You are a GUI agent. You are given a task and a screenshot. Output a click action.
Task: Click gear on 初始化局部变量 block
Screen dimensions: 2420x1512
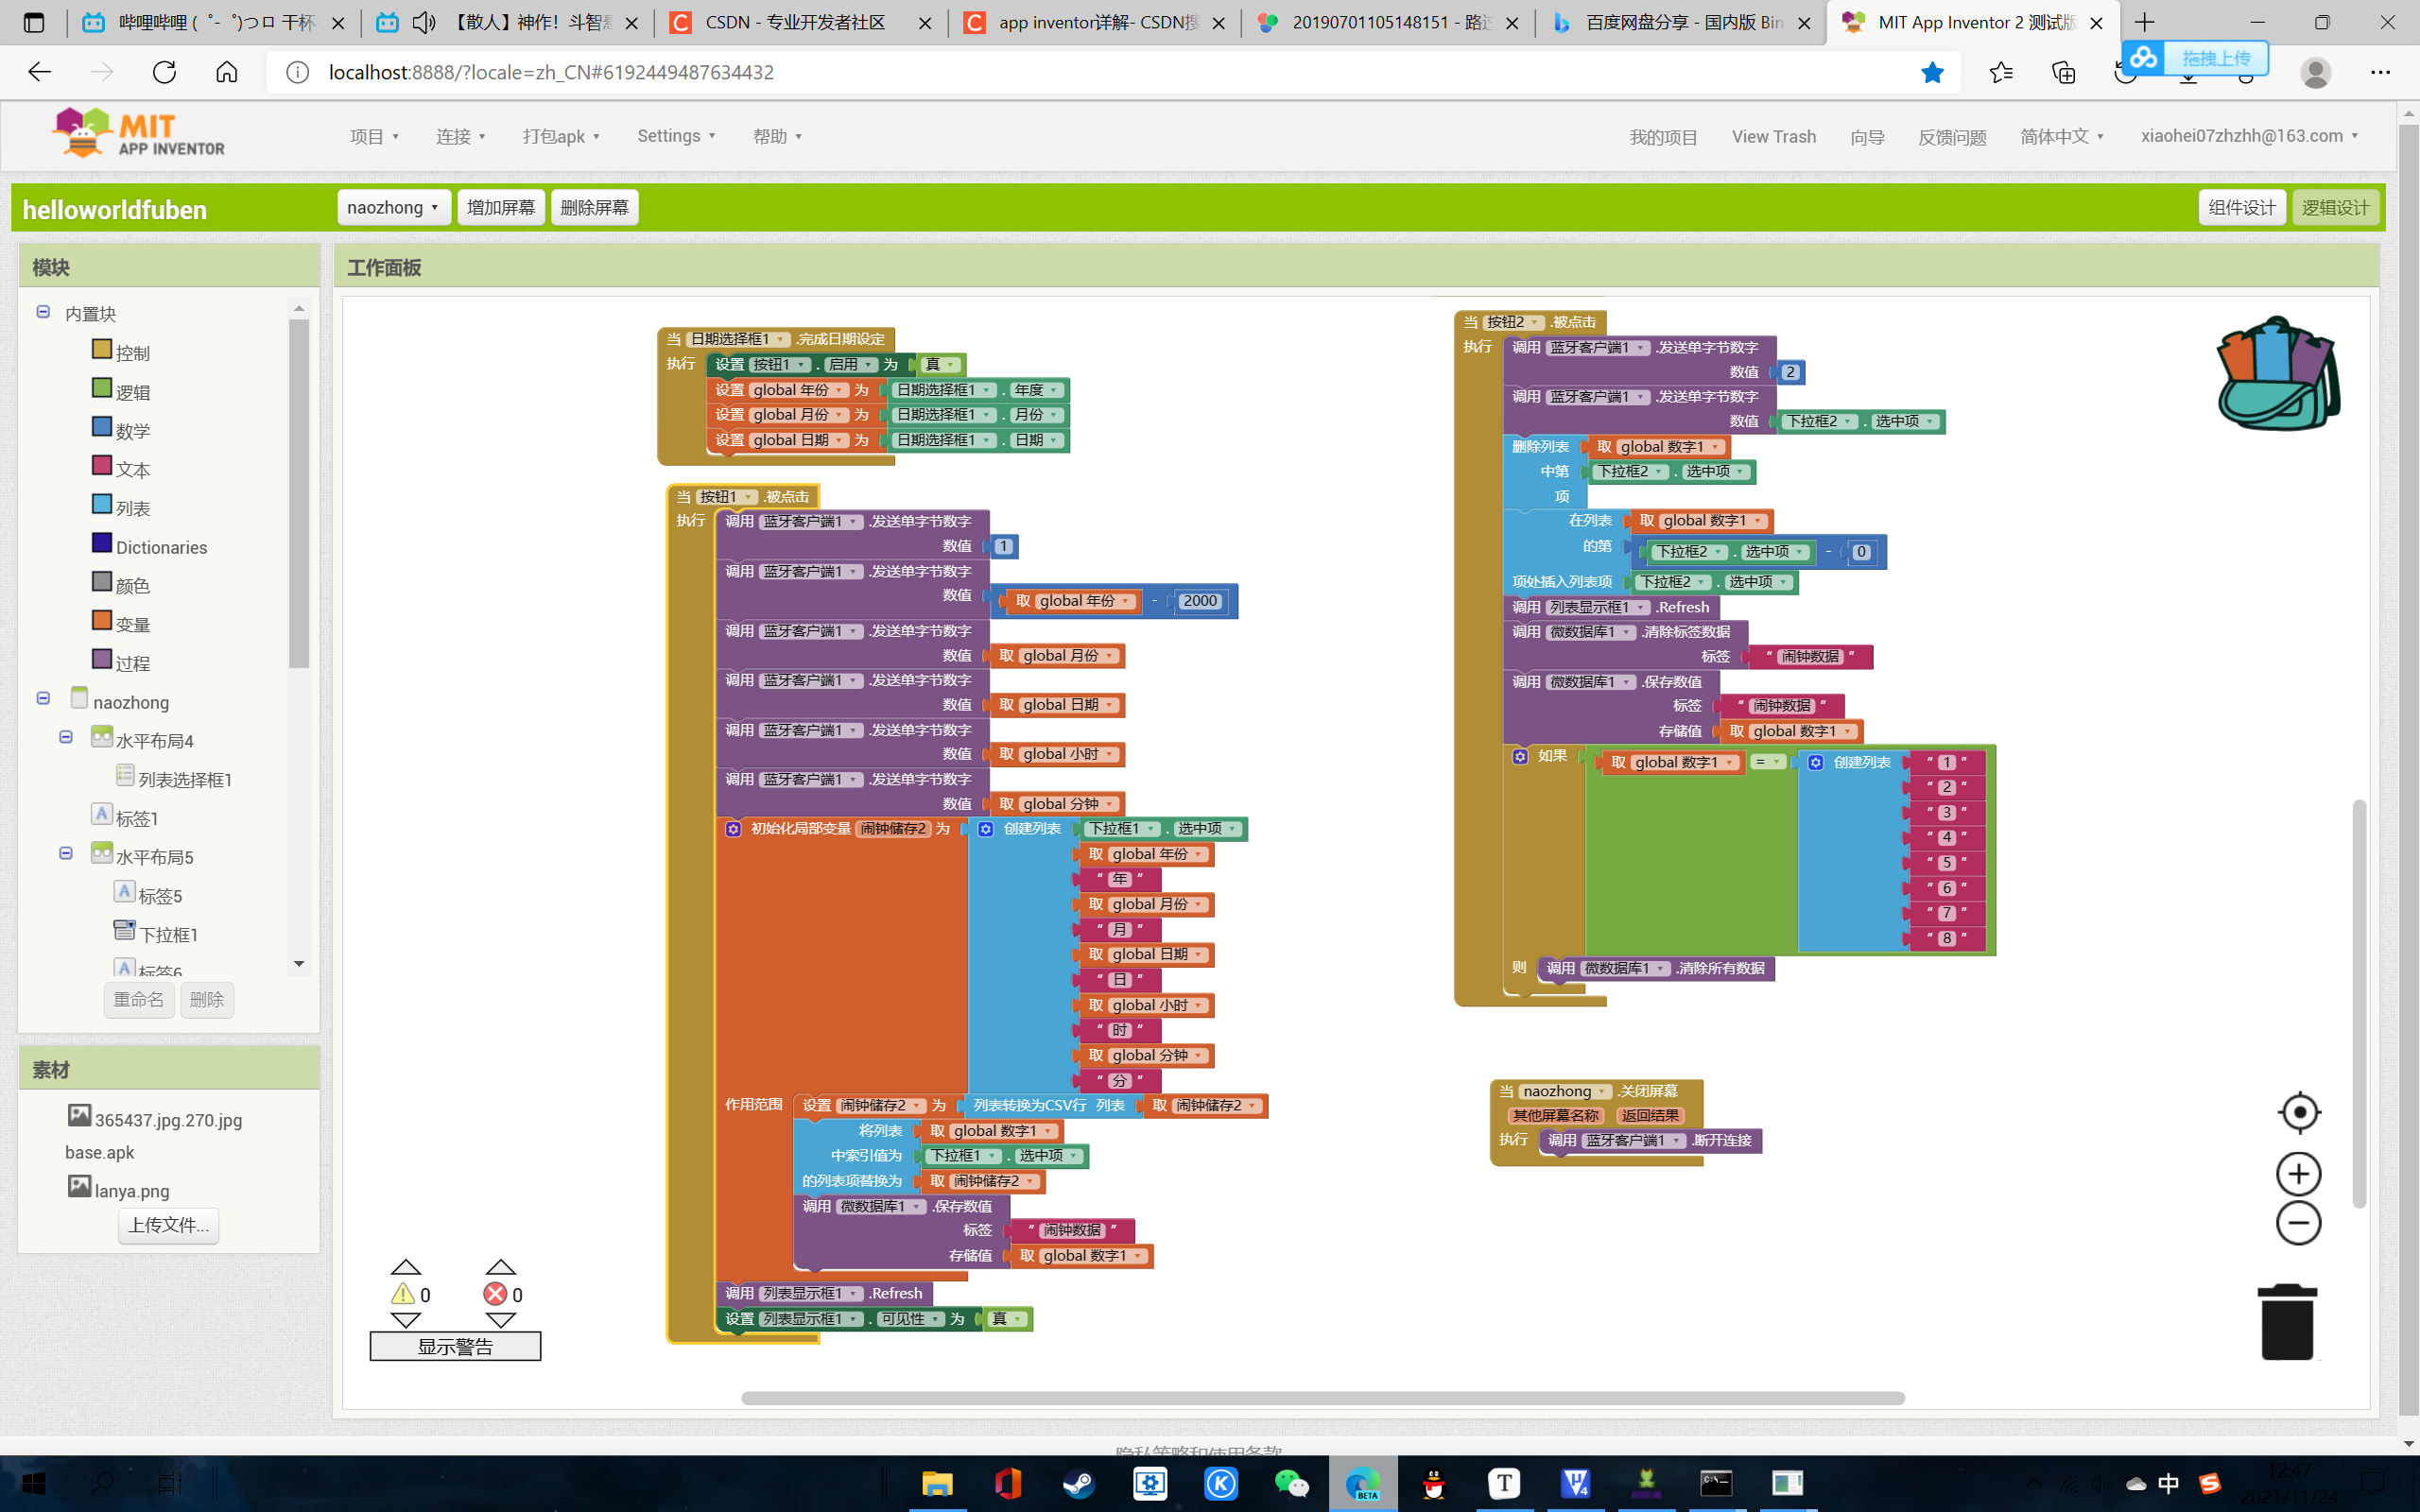pos(733,829)
